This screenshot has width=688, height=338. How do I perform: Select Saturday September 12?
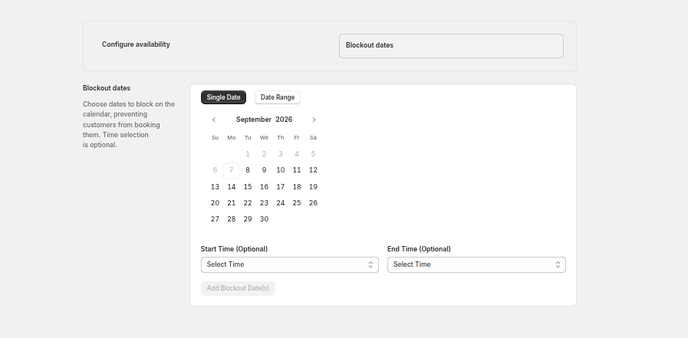click(313, 170)
